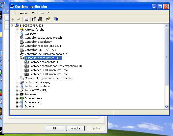Expand the Altre periferiche node

[x=17, y=30]
